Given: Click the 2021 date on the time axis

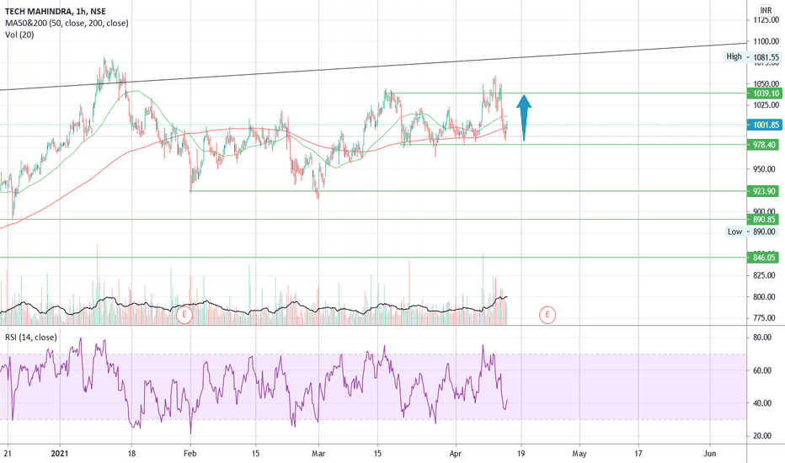Looking at the screenshot, I should [x=60, y=454].
